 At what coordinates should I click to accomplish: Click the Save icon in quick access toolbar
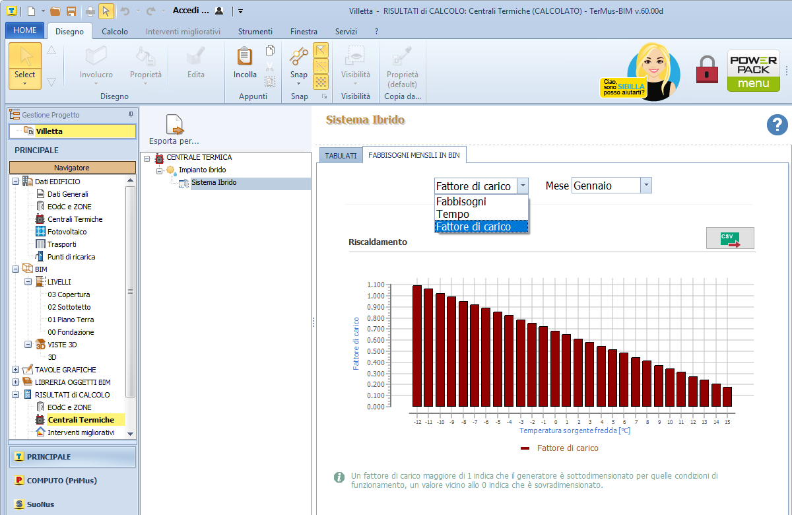71,11
